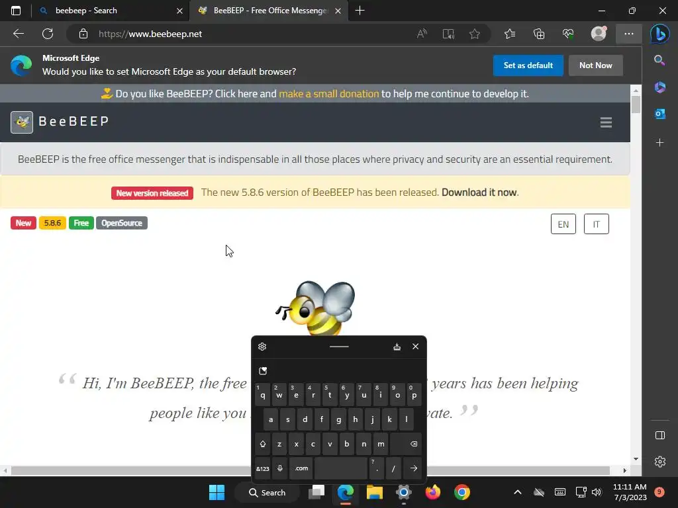
Task: Open Outlook in the sidebar
Action: tap(660, 114)
